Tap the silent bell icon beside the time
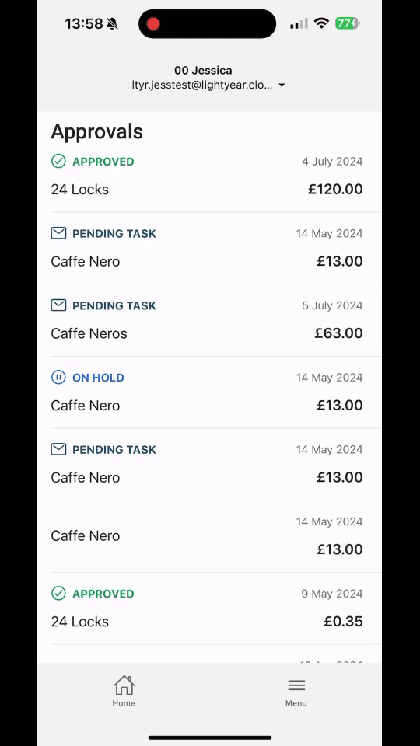The image size is (420, 746). (112, 24)
